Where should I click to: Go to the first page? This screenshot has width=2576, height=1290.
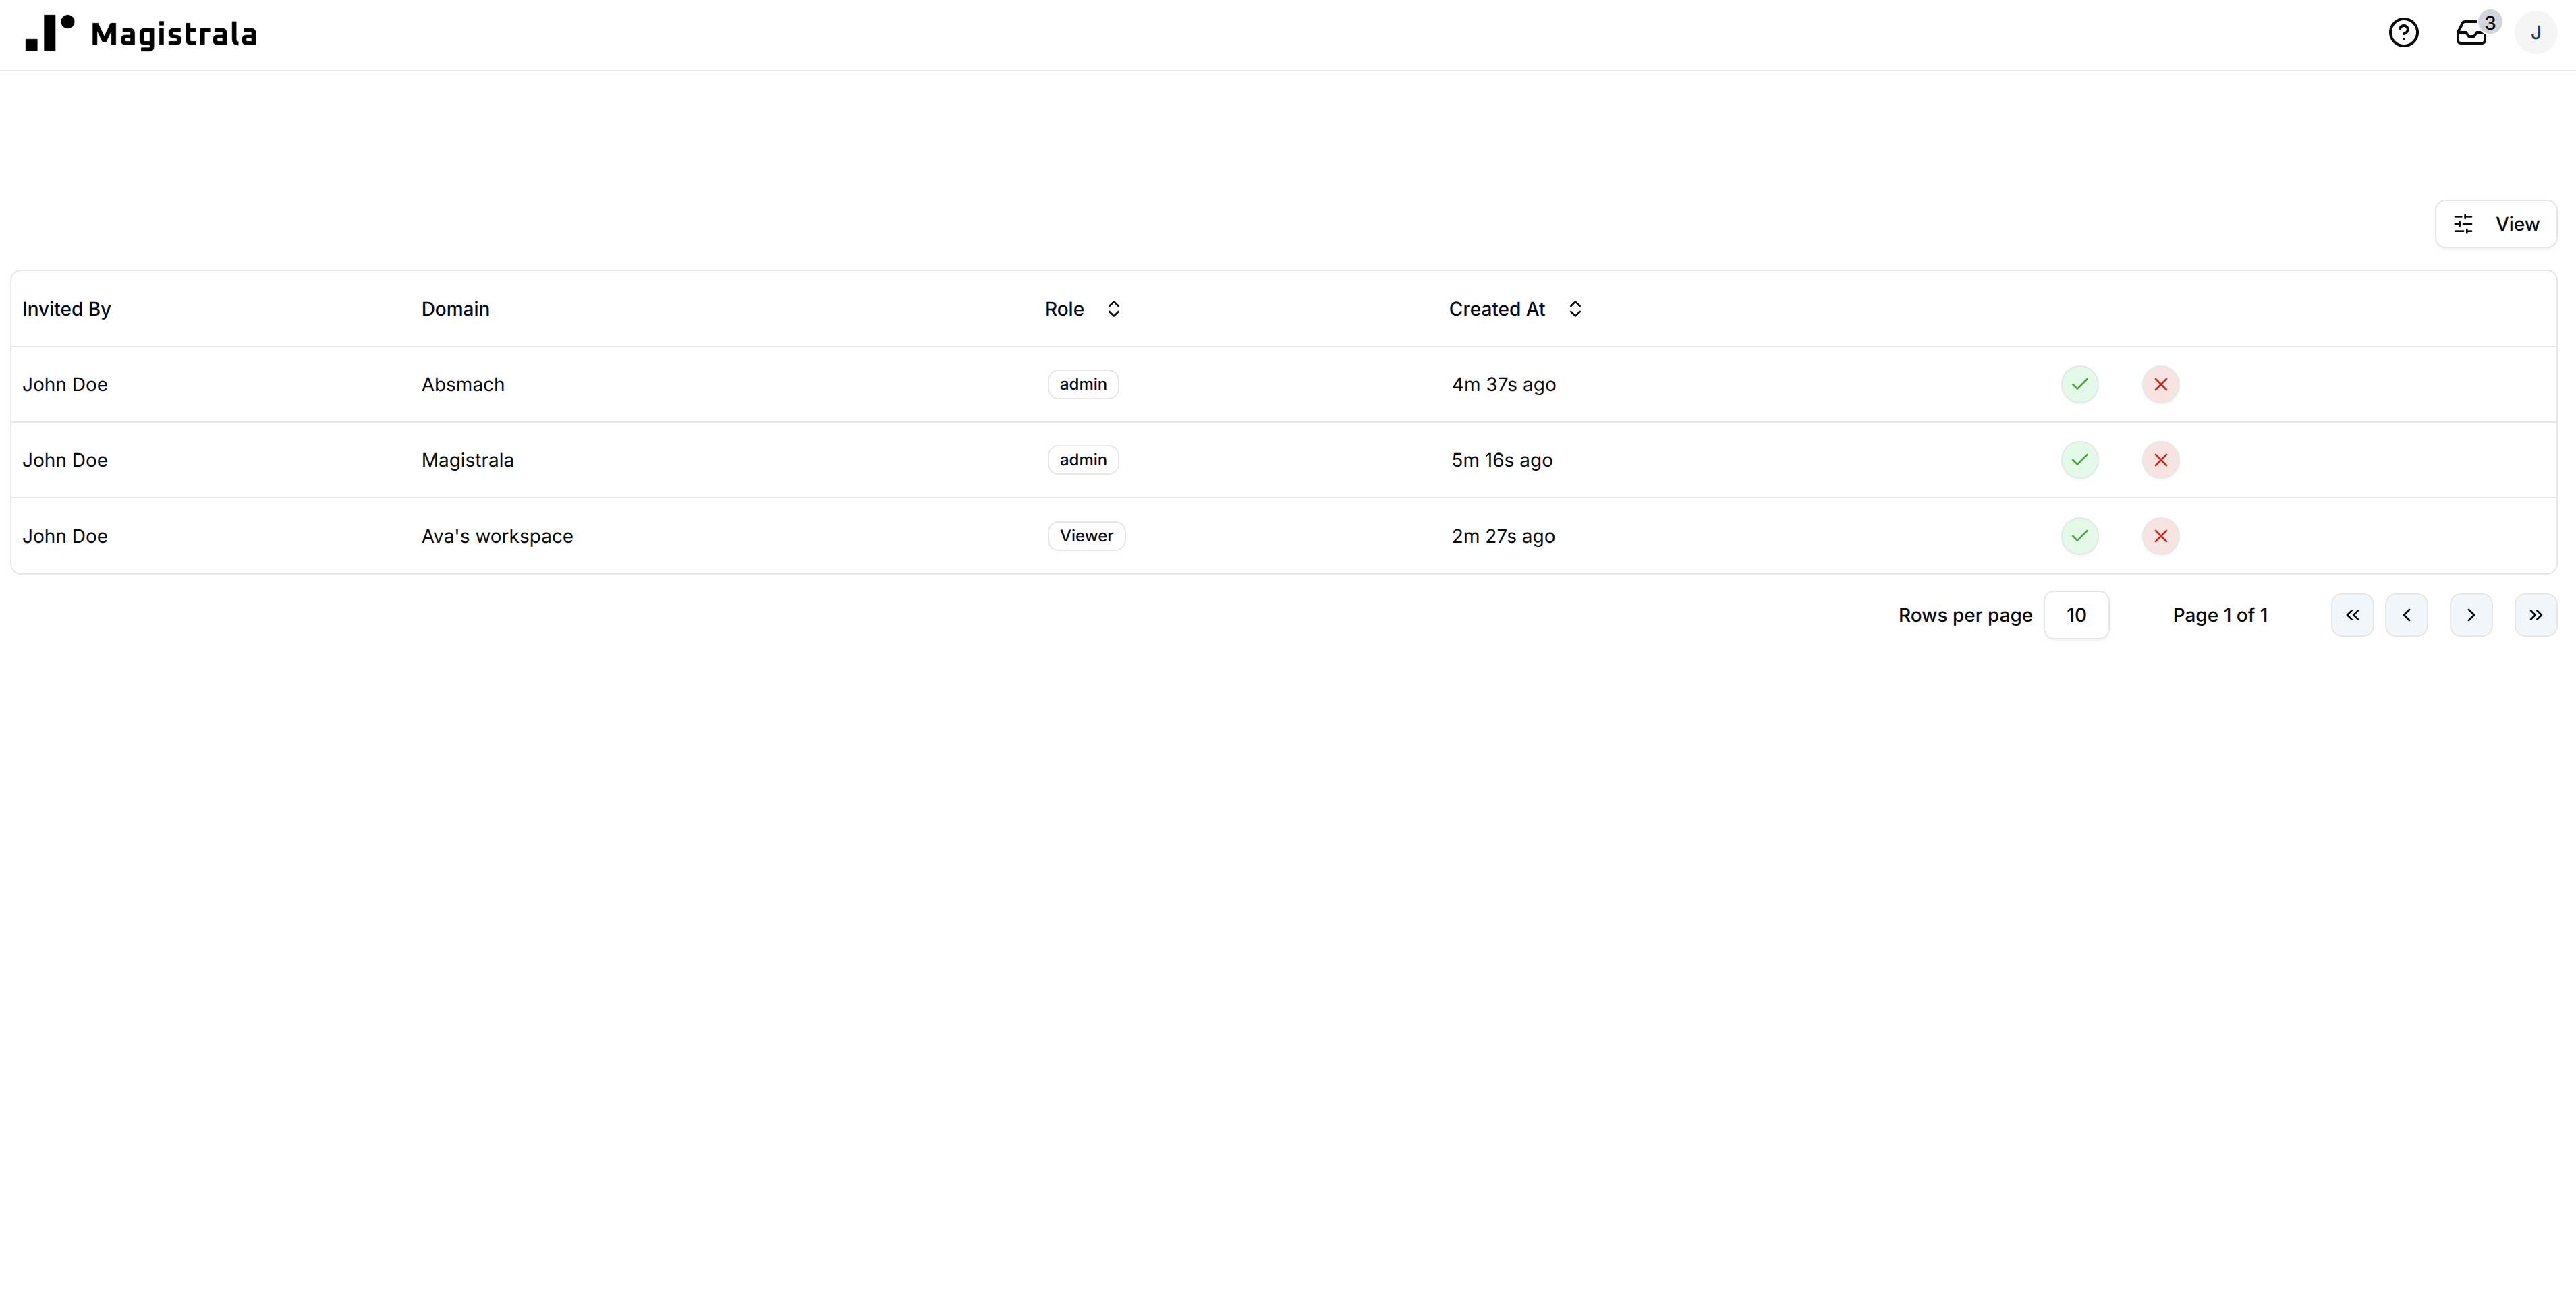tap(2352, 614)
